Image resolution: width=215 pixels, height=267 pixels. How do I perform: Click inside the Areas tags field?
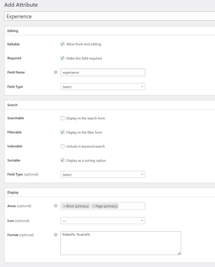(130, 206)
